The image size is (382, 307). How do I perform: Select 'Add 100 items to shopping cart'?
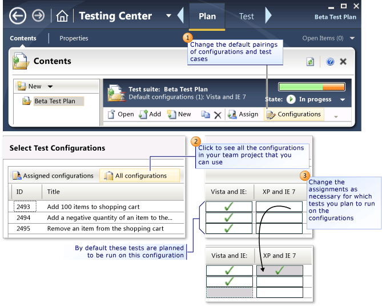click(93, 207)
